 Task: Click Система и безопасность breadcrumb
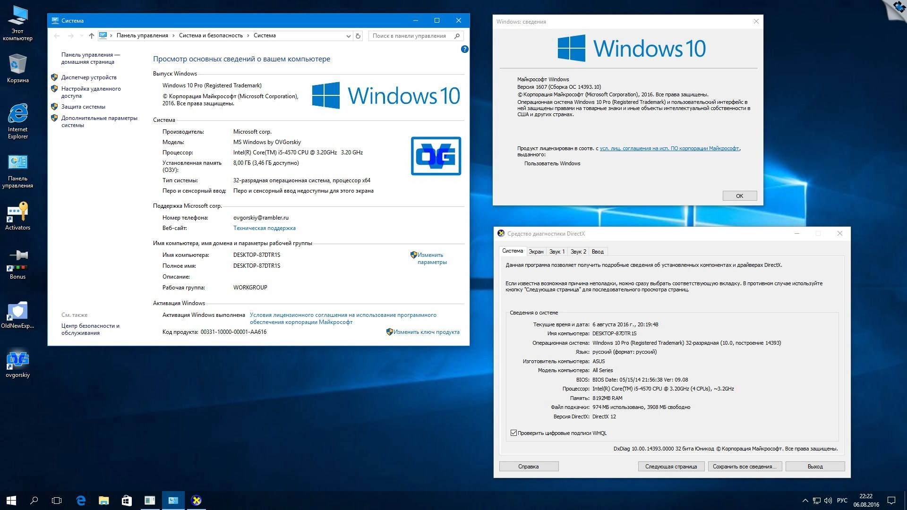(x=211, y=35)
